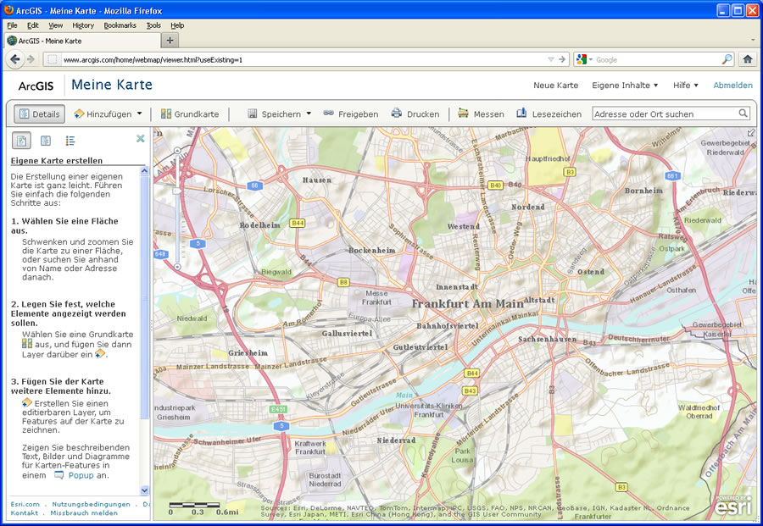
Task: Click the Neue Karte link
Action: pyautogui.click(x=555, y=86)
